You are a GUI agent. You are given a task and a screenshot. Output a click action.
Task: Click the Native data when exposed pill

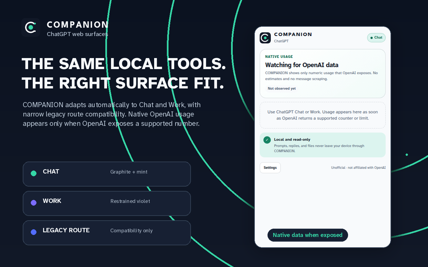(308, 235)
